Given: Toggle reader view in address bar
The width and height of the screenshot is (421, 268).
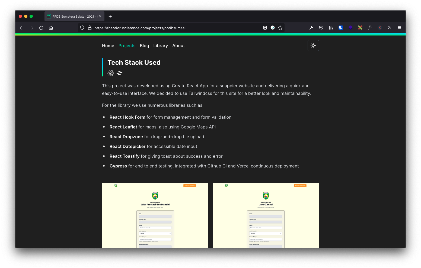Looking at the screenshot, I should click(265, 28).
